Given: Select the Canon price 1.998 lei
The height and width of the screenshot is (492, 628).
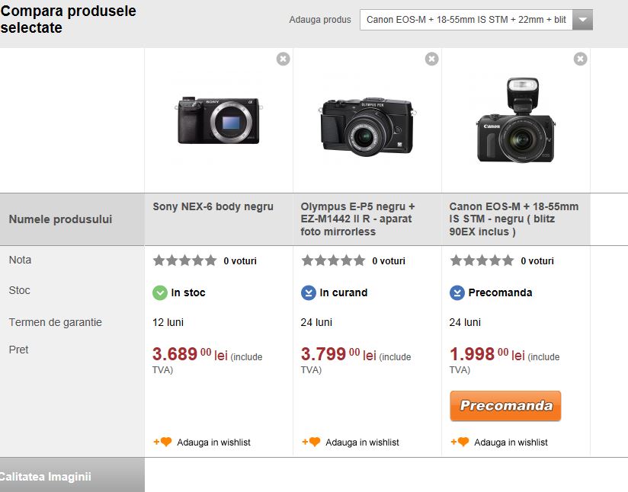Looking at the screenshot, I should [487, 354].
